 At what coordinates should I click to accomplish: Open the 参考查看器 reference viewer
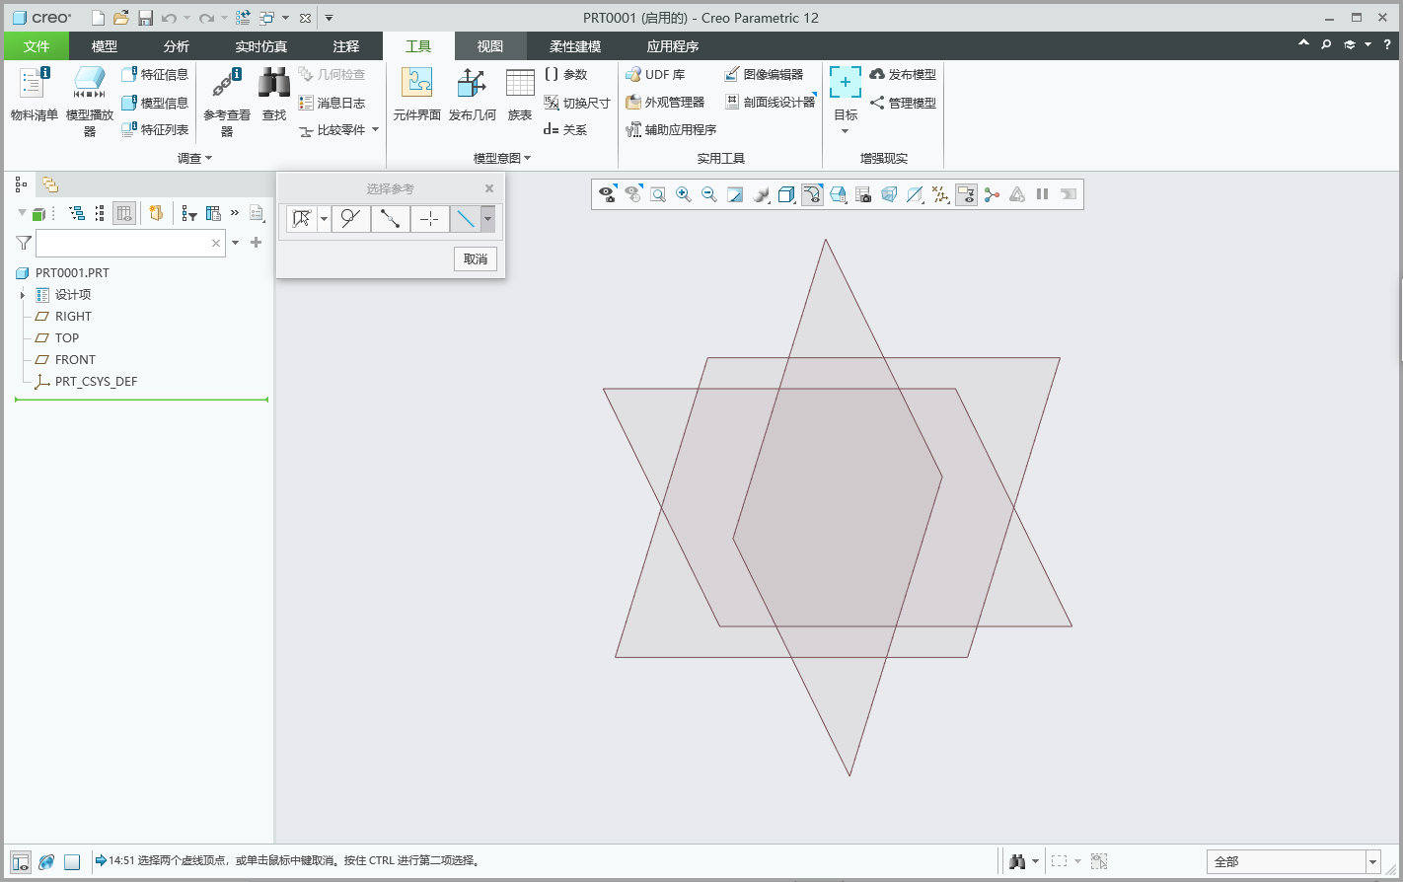tap(227, 102)
